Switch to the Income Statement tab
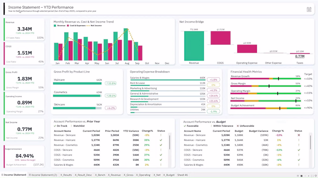 pos(14,175)
